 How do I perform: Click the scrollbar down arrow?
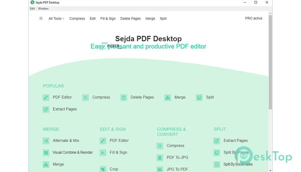pyautogui.click(x=270, y=170)
